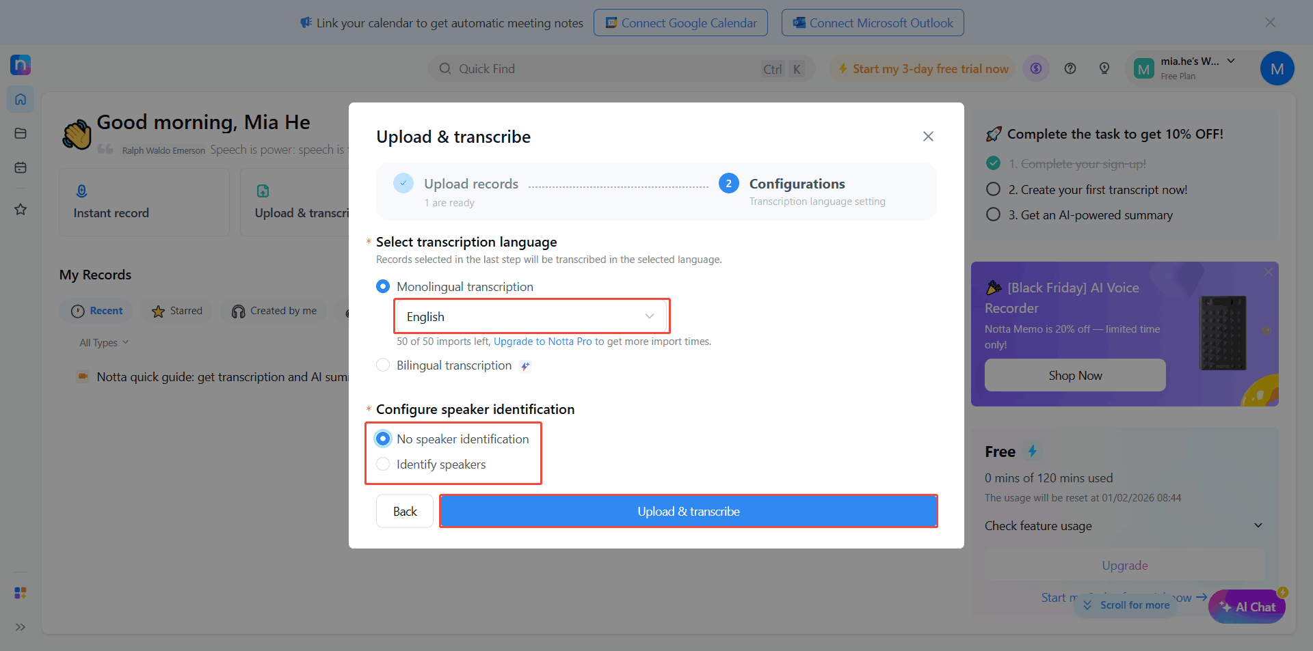Open the referral dollar icon near top right
1313x651 pixels.
coord(1035,68)
